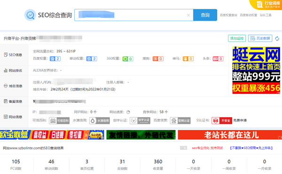Open the 欧宝联盟 banner ad
Screen dimensions: 282x174
click(52, 135)
